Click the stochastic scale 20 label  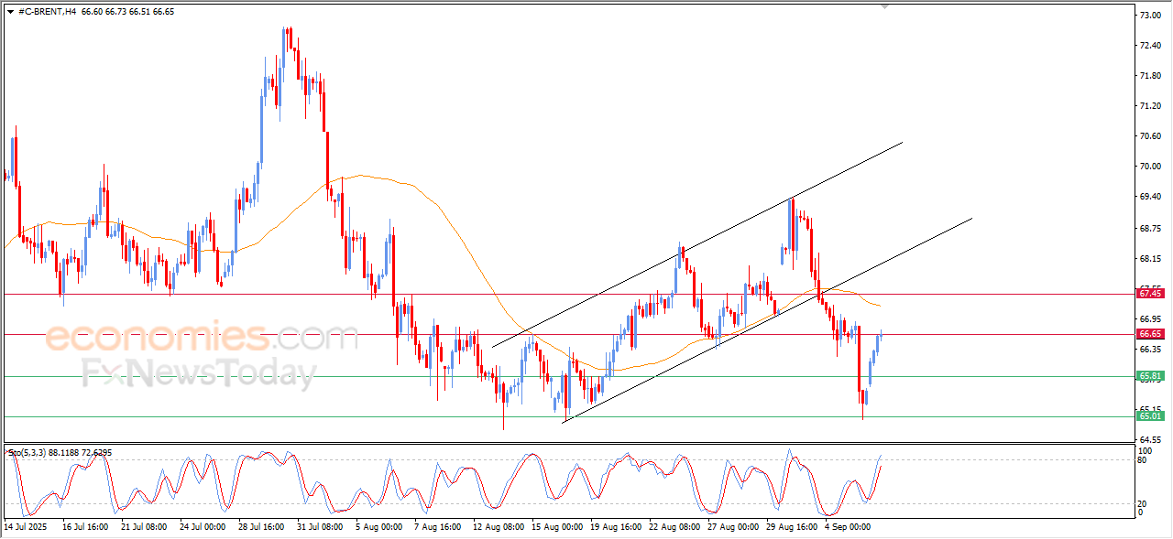coord(1144,503)
